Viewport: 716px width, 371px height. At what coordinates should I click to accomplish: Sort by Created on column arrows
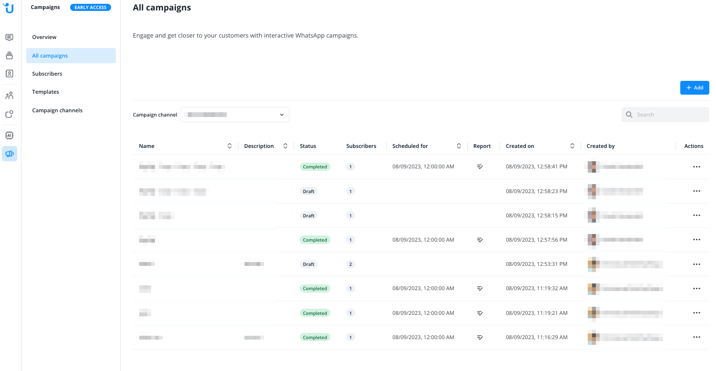tap(572, 146)
